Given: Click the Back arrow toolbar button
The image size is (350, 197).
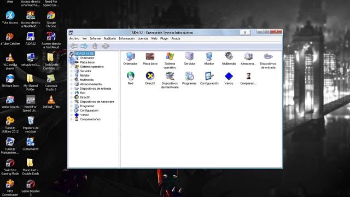Looking at the screenshot, I should [x=74, y=46].
